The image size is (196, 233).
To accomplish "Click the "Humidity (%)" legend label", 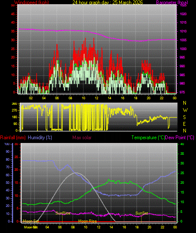I will 40,138.
